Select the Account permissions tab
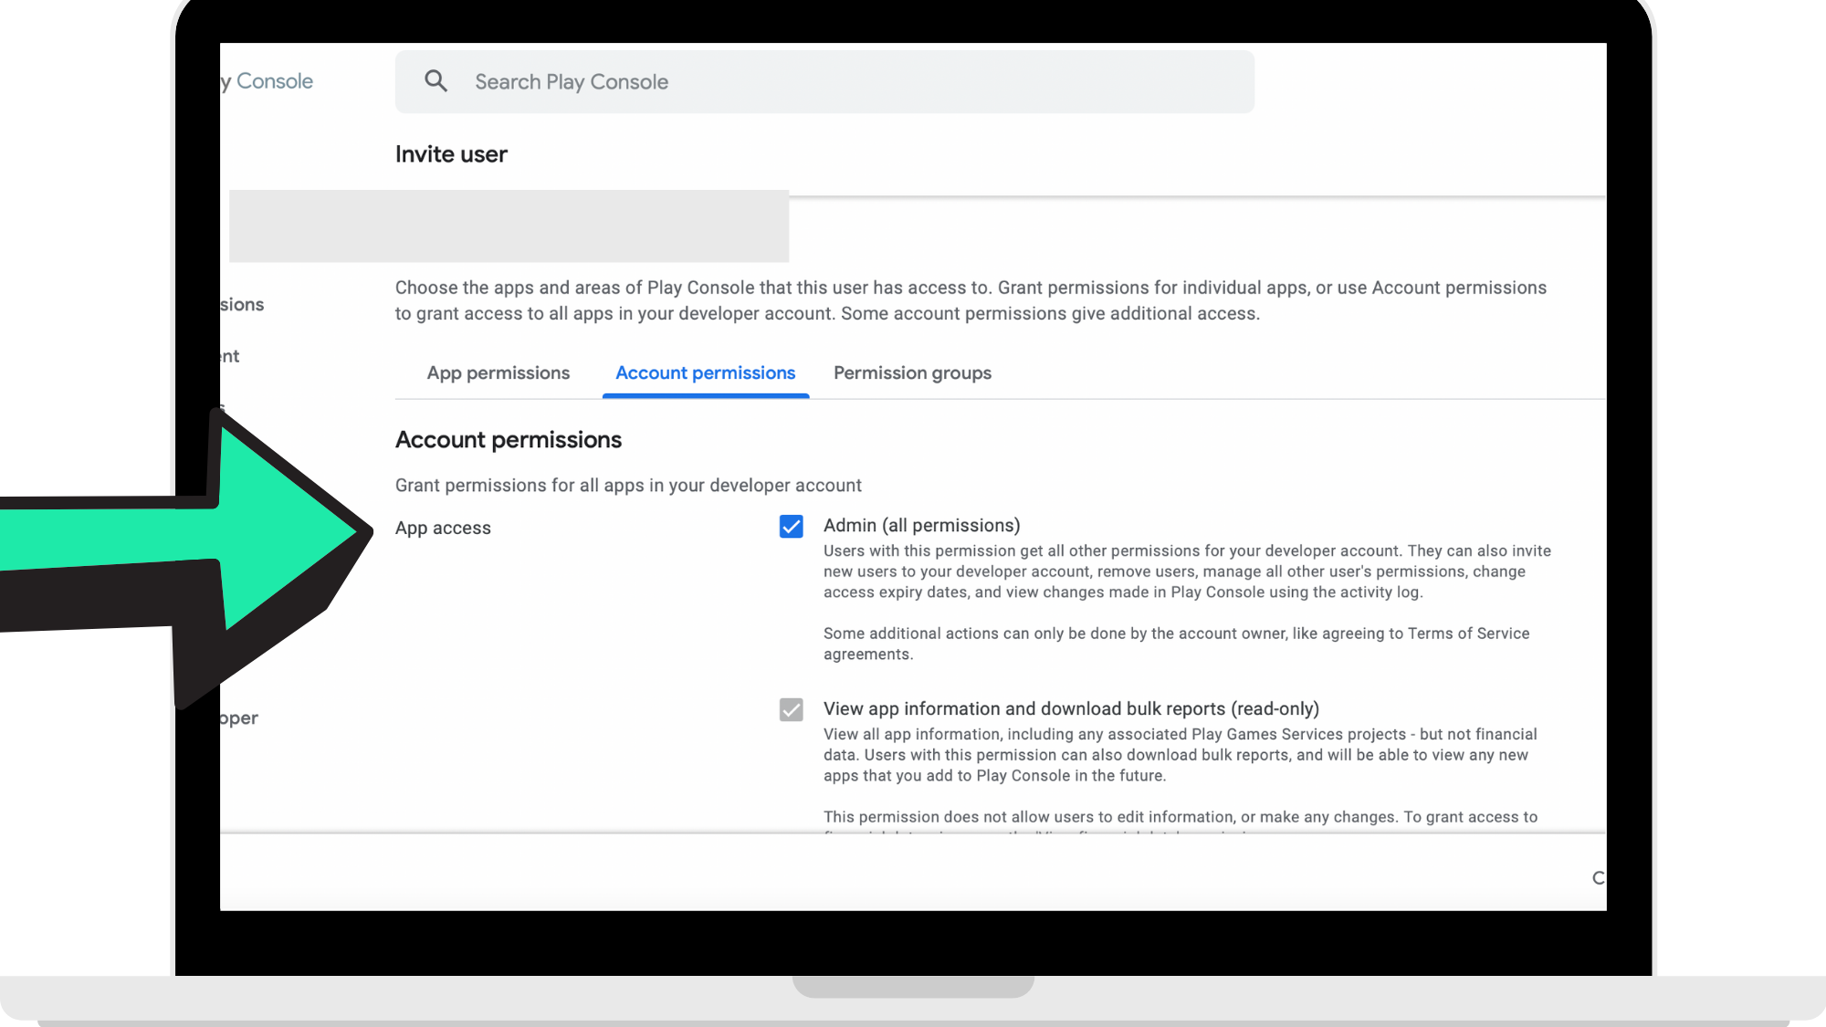The height and width of the screenshot is (1027, 1826). pyautogui.click(x=705, y=373)
